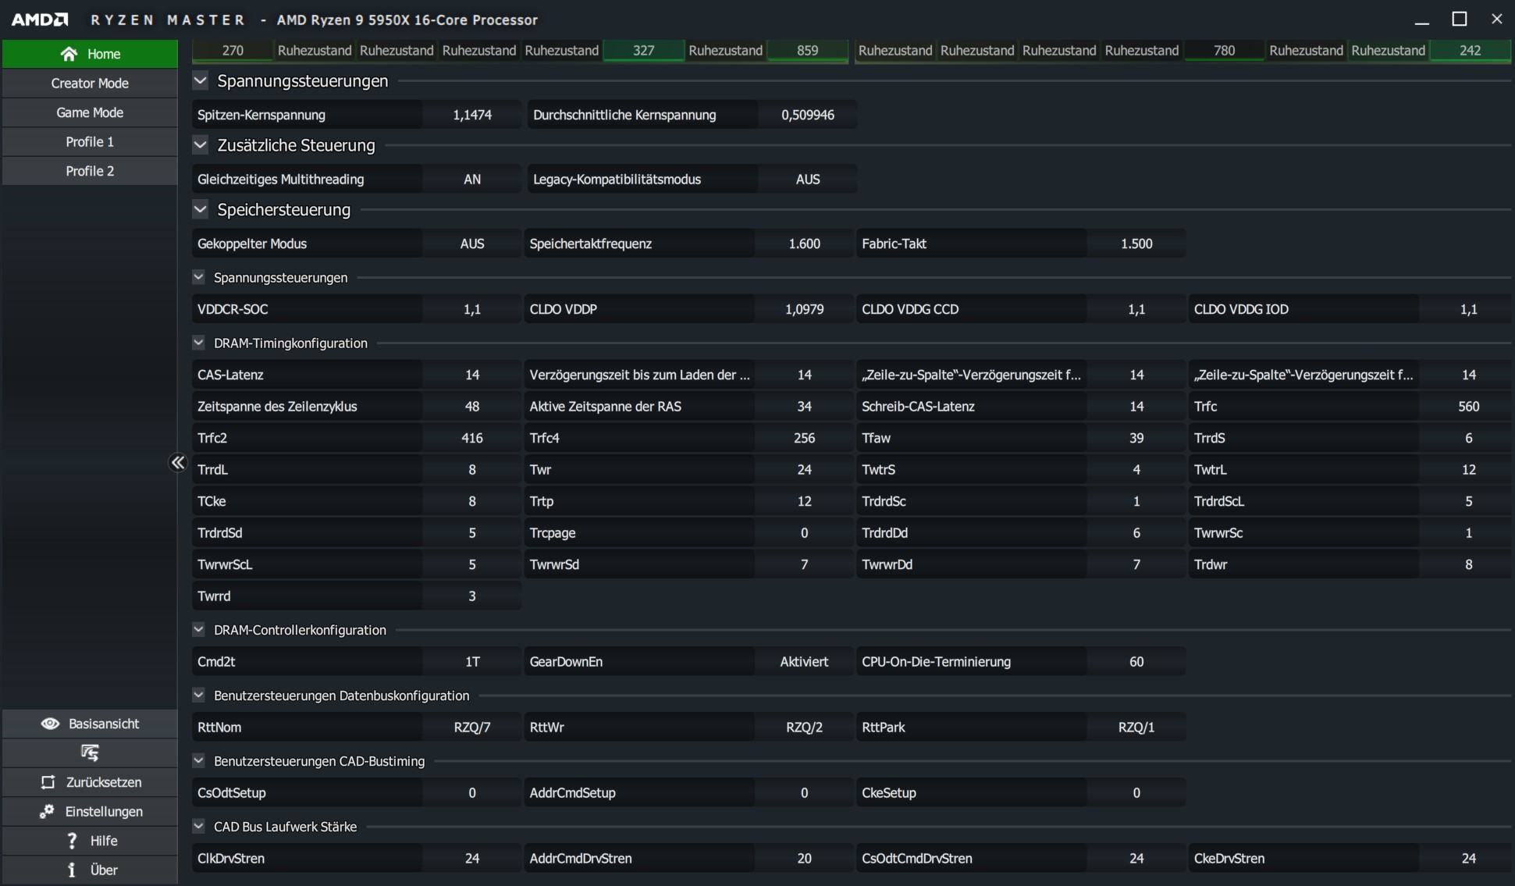Collapse DRAM-Timingkonfiguration subsection

(x=199, y=343)
